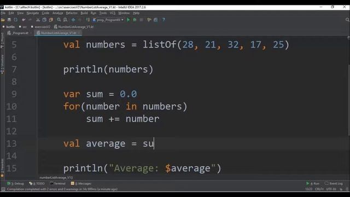Image resolution: width=350 pixels, height=197 pixels.
Task: Open the Refactor menu
Action: pos(72,13)
